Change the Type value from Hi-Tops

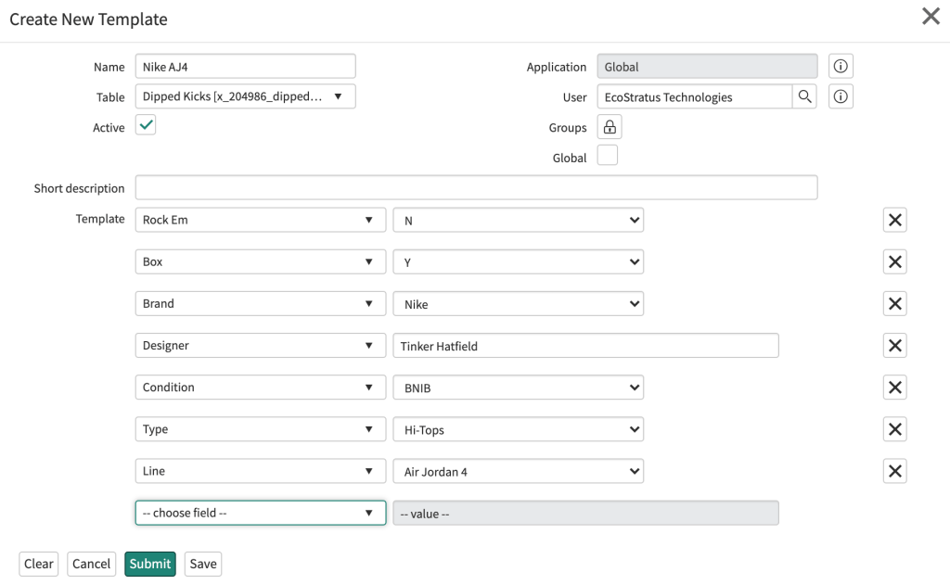coord(518,429)
